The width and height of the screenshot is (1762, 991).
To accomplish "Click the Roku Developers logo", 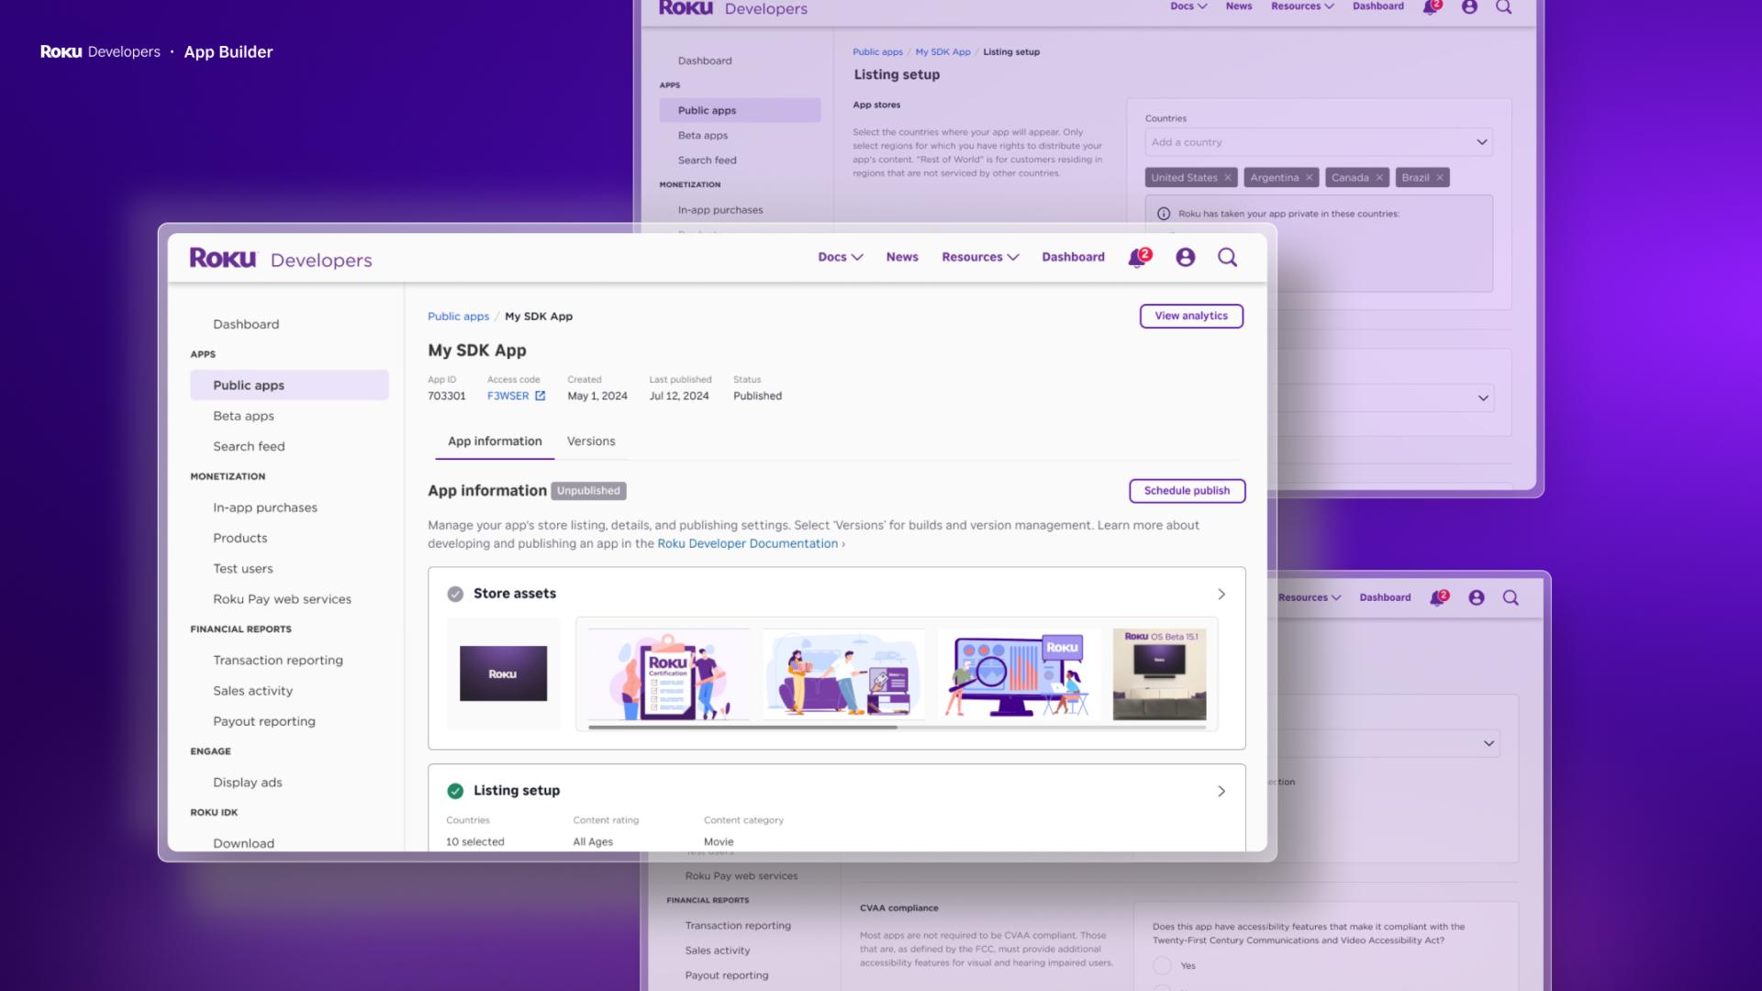I will coord(281,260).
